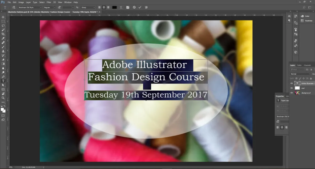Open the Normal blend mode dropdown
Viewport: 315px width, 169px height.
(300, 74)
